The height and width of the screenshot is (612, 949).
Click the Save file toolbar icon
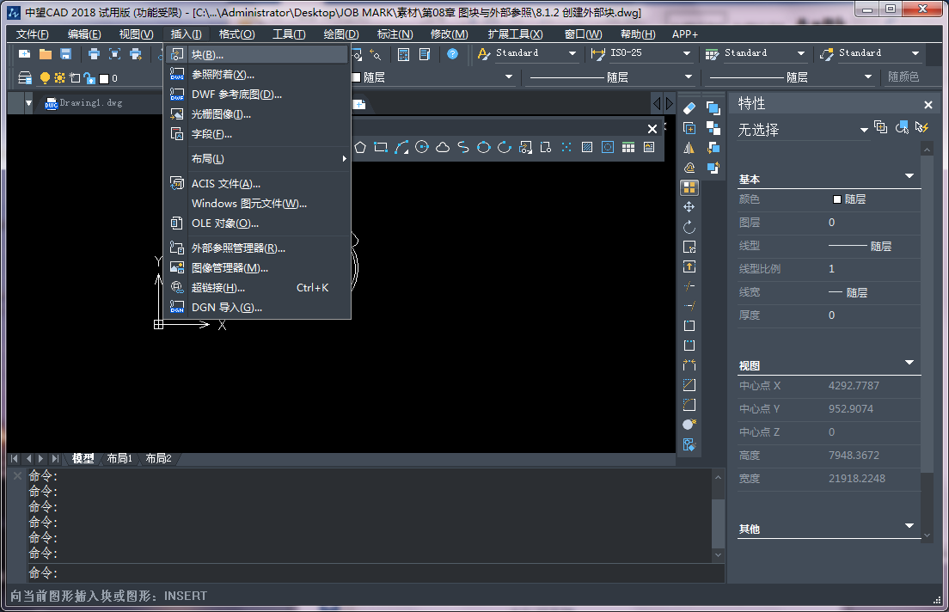click(65, 54)
